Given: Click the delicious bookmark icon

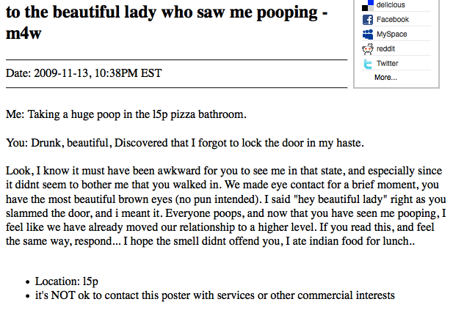Looking at the screenshot, I should click(x=368, y=5).
